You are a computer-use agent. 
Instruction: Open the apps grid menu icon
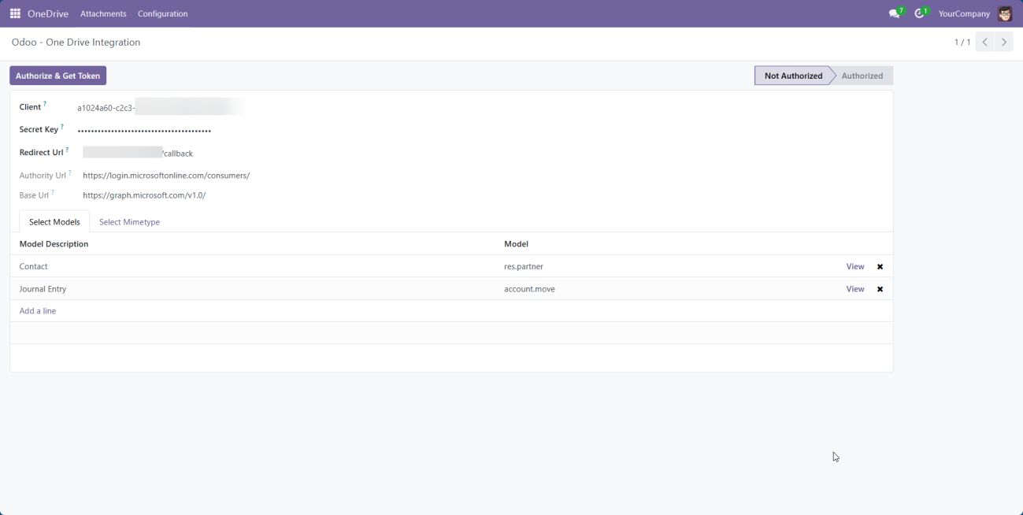coord(15,13)
